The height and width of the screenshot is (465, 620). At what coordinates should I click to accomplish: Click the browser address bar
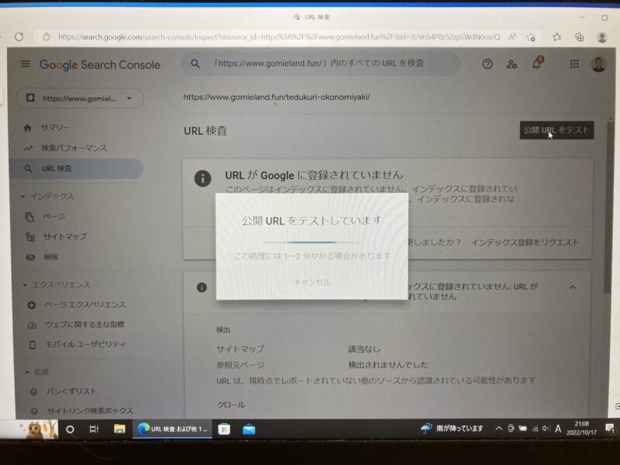click(279, 37)
